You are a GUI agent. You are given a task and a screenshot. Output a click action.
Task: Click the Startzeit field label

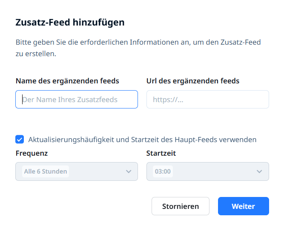(x=161, y=153)
